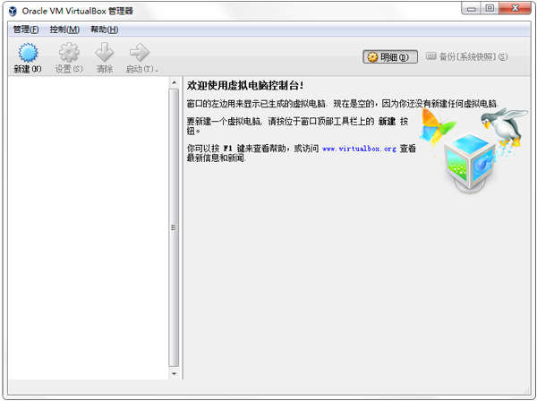The image size is (537, 401).
Task: Click the 新建 (New) toolbar icon
Action: [28, 53]
